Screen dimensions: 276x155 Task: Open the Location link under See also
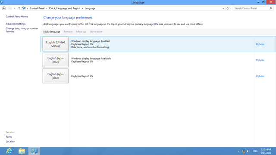(10, 141)
